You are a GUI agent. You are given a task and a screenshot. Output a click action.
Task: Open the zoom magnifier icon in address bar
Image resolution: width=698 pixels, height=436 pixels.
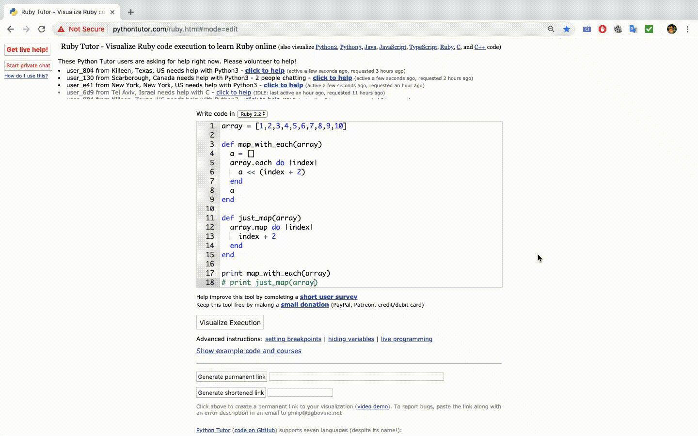[551, 29]
